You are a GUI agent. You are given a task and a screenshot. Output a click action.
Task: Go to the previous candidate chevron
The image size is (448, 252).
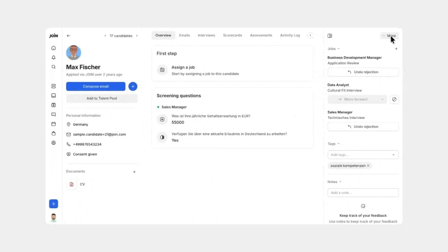[105, 36]
